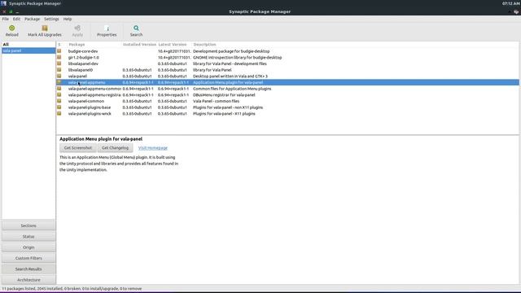Switch to Architecture filter view
This screenshot has width=521, height=293.
tap(28, 280)
